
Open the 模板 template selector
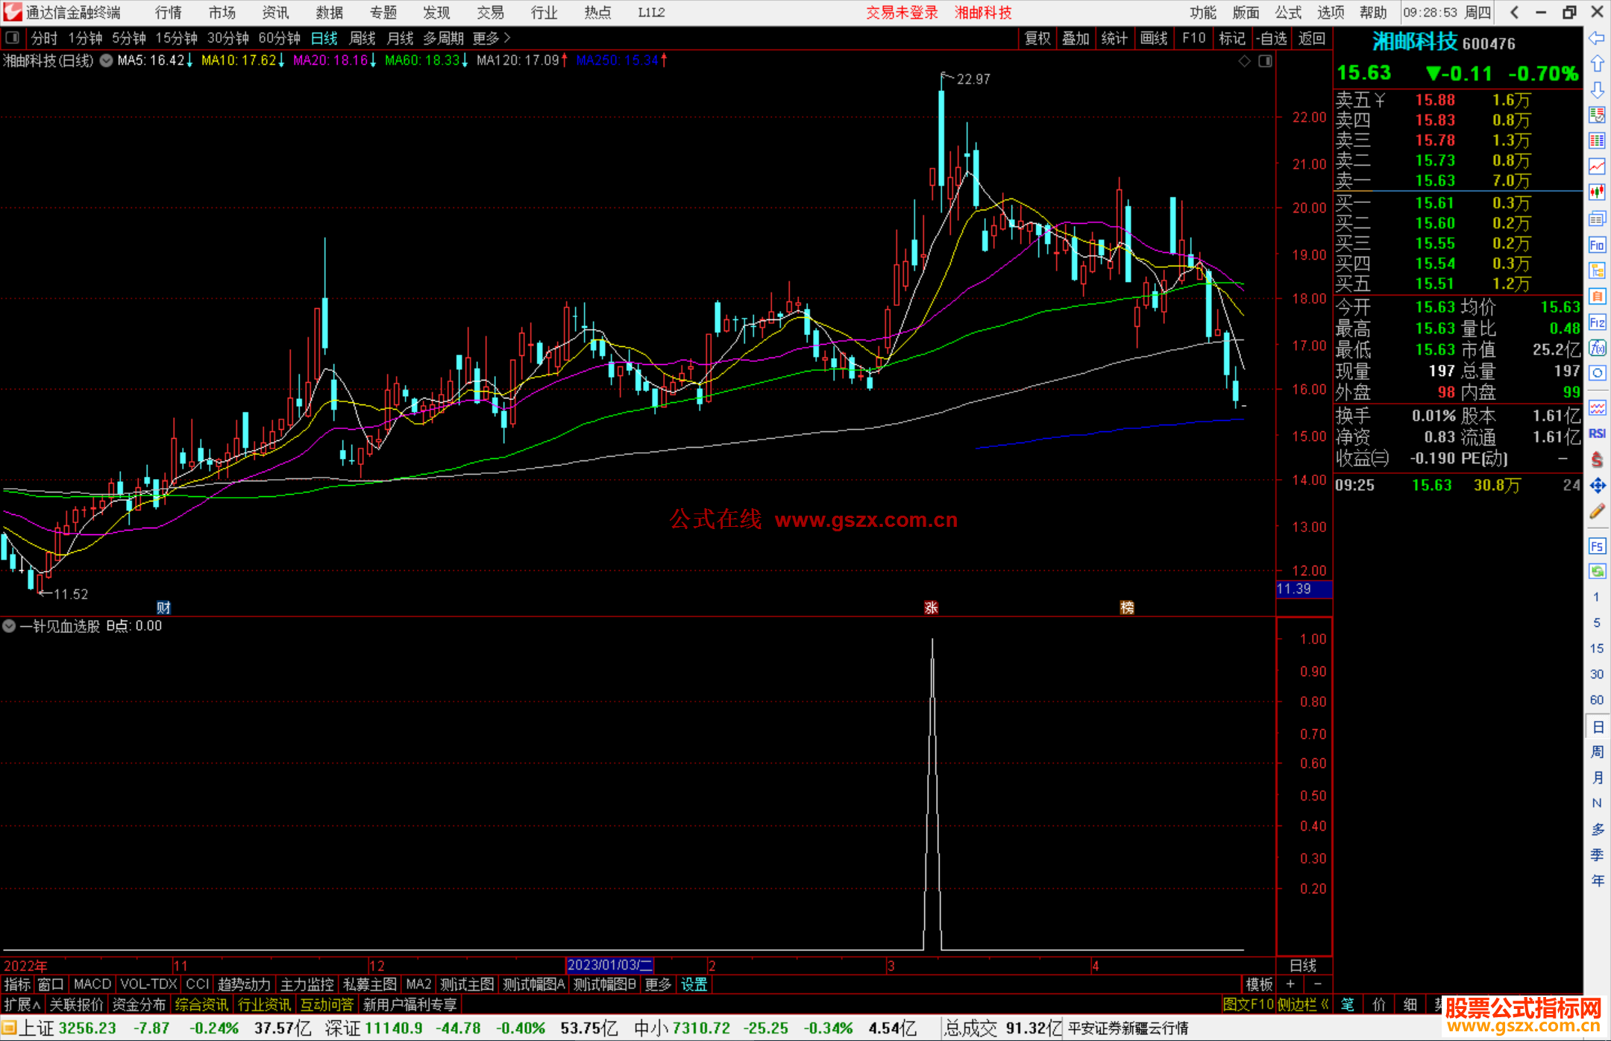coord(1259,984)
